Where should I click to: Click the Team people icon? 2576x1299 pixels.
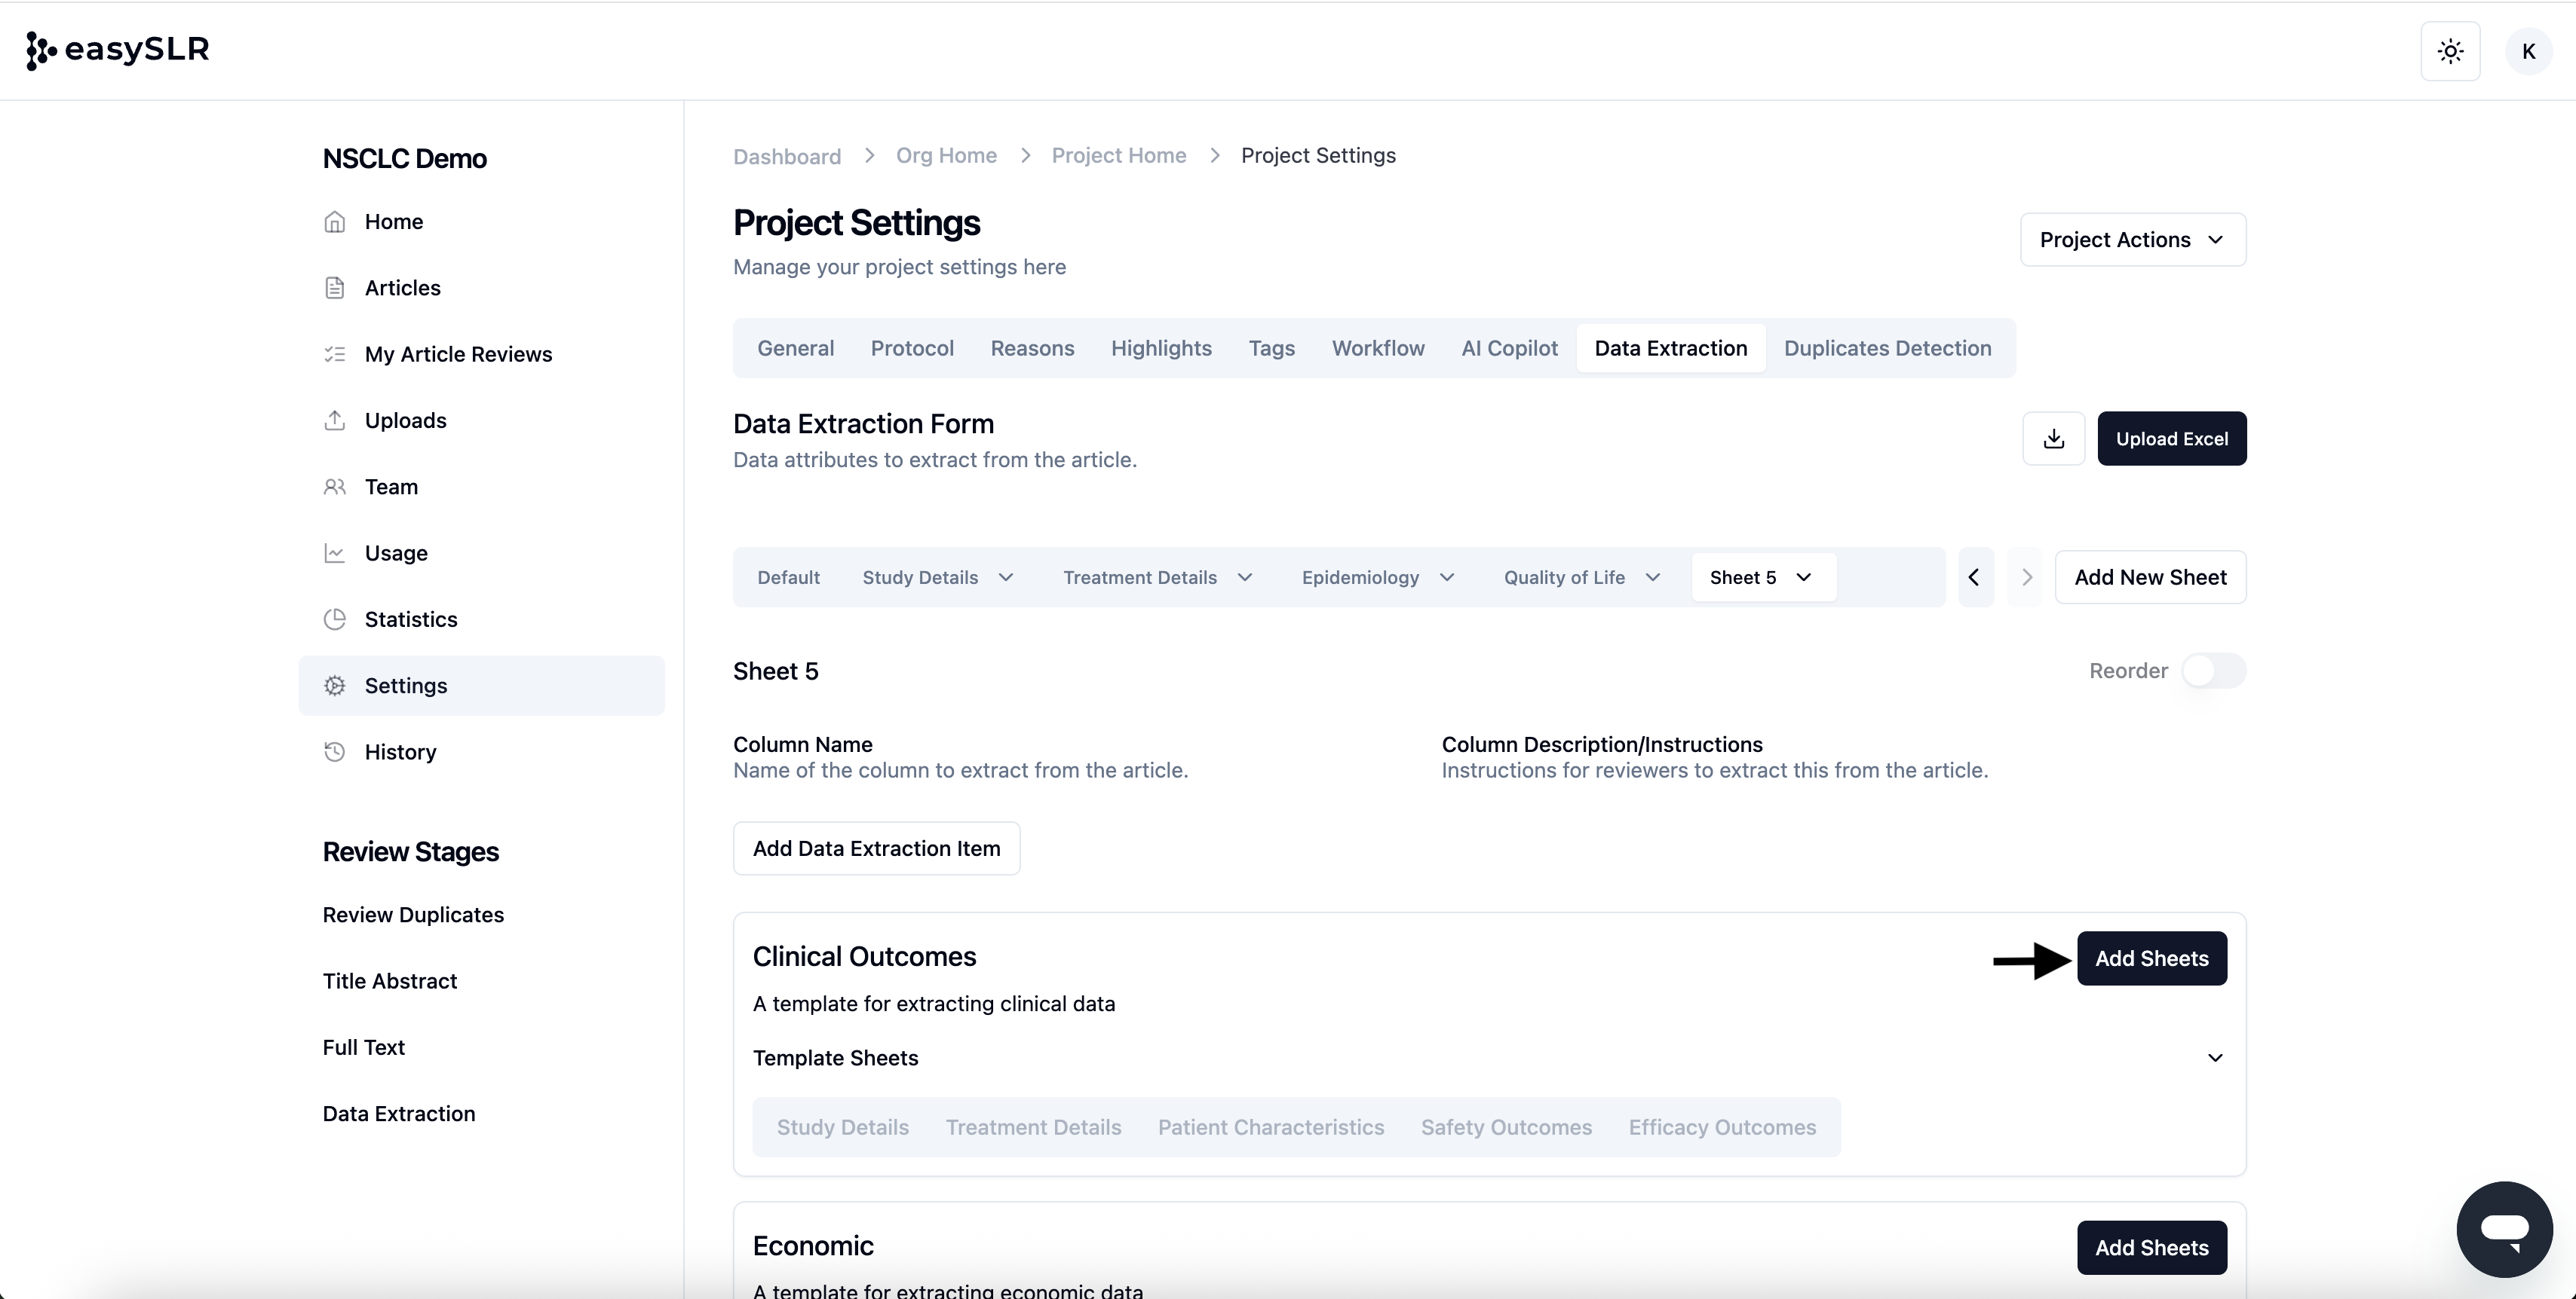click(x=335, y=487)
